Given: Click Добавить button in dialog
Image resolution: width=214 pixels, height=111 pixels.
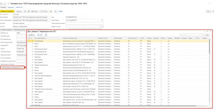Looking at the screenshot, I should tap(31, 35).
